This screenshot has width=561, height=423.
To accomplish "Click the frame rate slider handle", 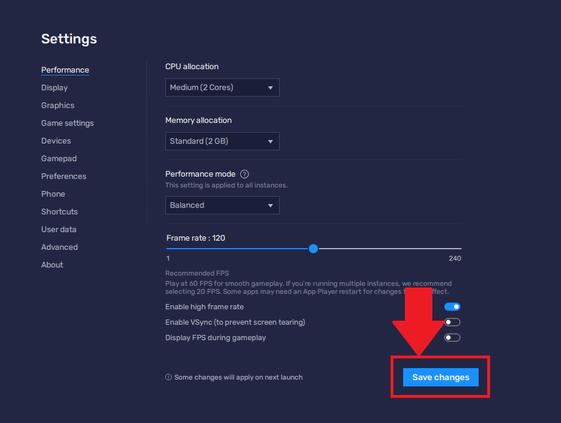I will pos(313,249).
